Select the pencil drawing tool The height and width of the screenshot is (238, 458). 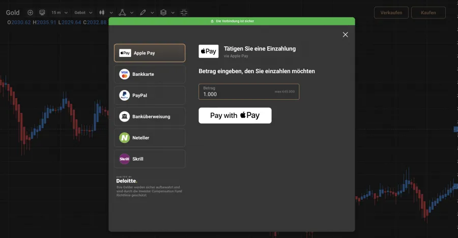click(143, 12)
